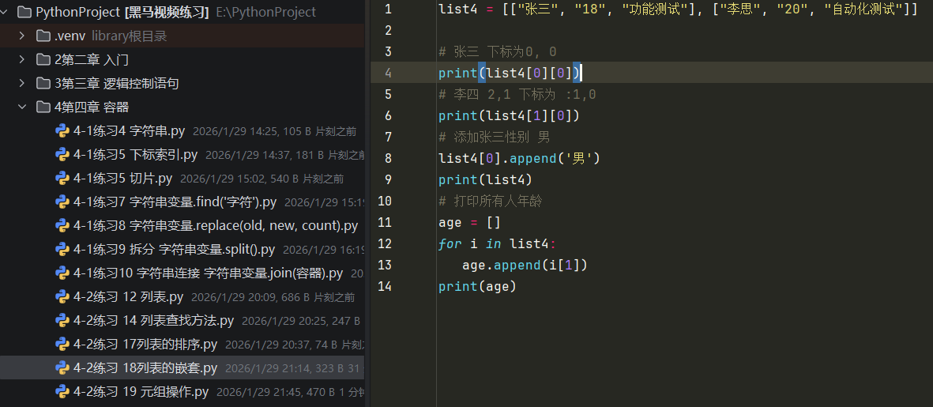
Task: Open file 4-2练习 17列表的排序.py
Action: click(x=145, y=344)
